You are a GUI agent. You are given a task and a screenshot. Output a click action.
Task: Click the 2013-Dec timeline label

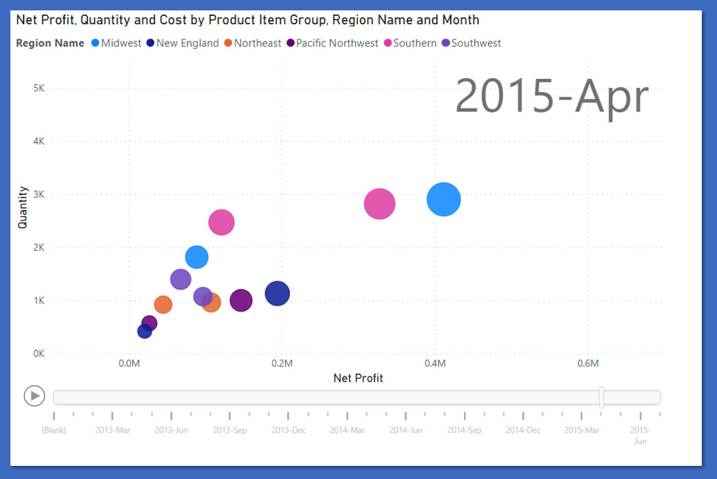tap(289, 429)
